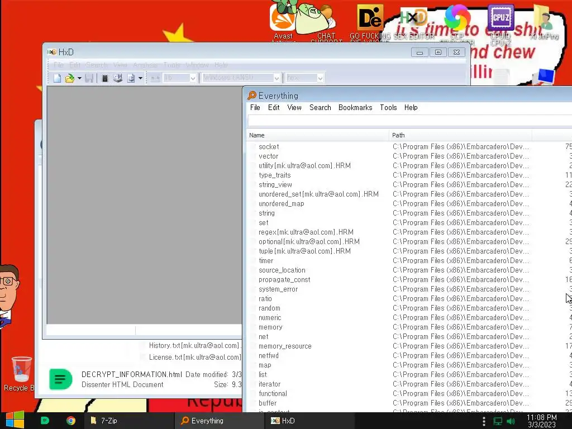Click the Everything magnifier title icon
The image size is (572, 429).
252,96
